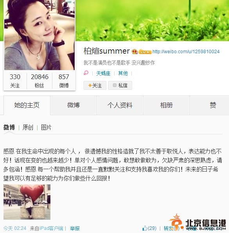Click the female gender symbol icon
This screenshot has width=229, height=233.
pyautogui.click(x=86, y=73)
